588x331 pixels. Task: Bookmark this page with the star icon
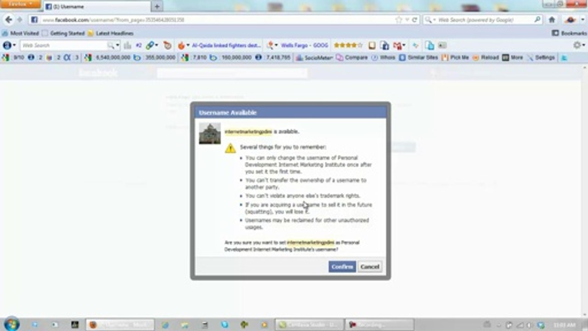coord(399,20)
